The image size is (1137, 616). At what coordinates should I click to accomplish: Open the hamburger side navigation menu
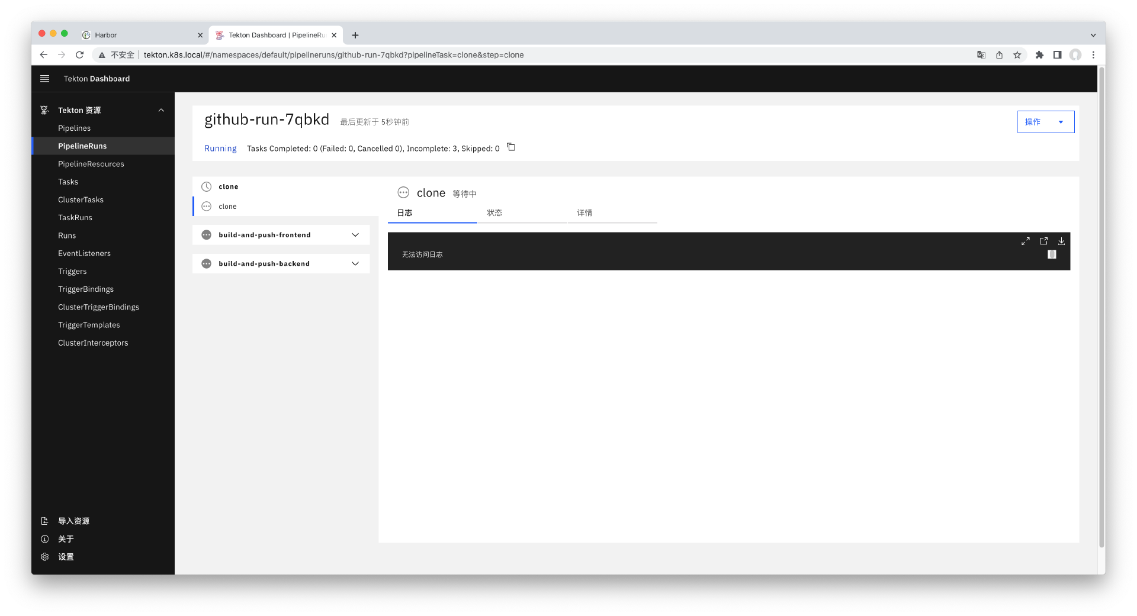[x=44, y=79]
